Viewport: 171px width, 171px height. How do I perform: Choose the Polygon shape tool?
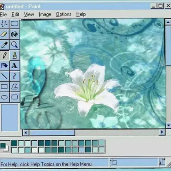(14, 86)
